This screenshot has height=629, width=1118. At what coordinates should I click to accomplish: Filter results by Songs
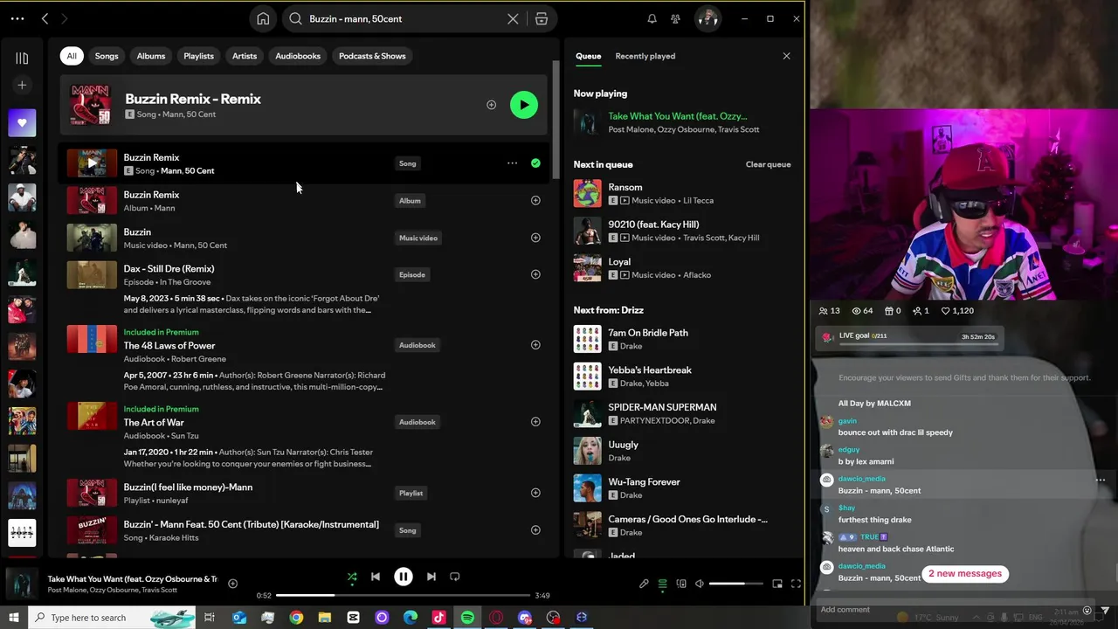click(x=107, y=56)
